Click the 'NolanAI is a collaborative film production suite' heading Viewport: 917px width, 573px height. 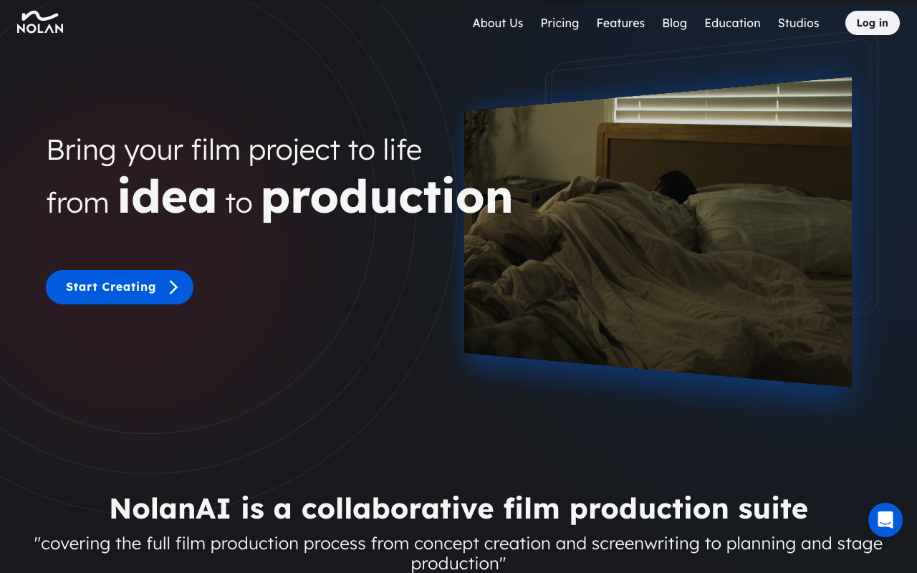(458, 509)
